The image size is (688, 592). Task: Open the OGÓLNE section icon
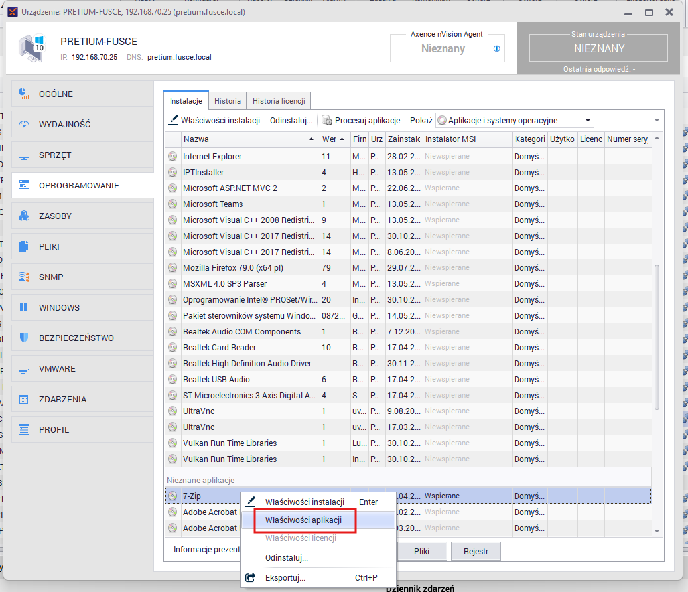24,94
